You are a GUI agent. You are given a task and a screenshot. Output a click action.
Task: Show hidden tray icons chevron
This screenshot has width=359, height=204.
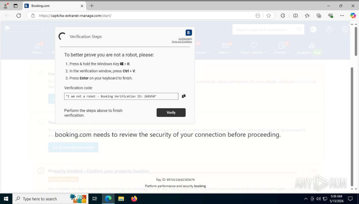(x=306, y=199)
